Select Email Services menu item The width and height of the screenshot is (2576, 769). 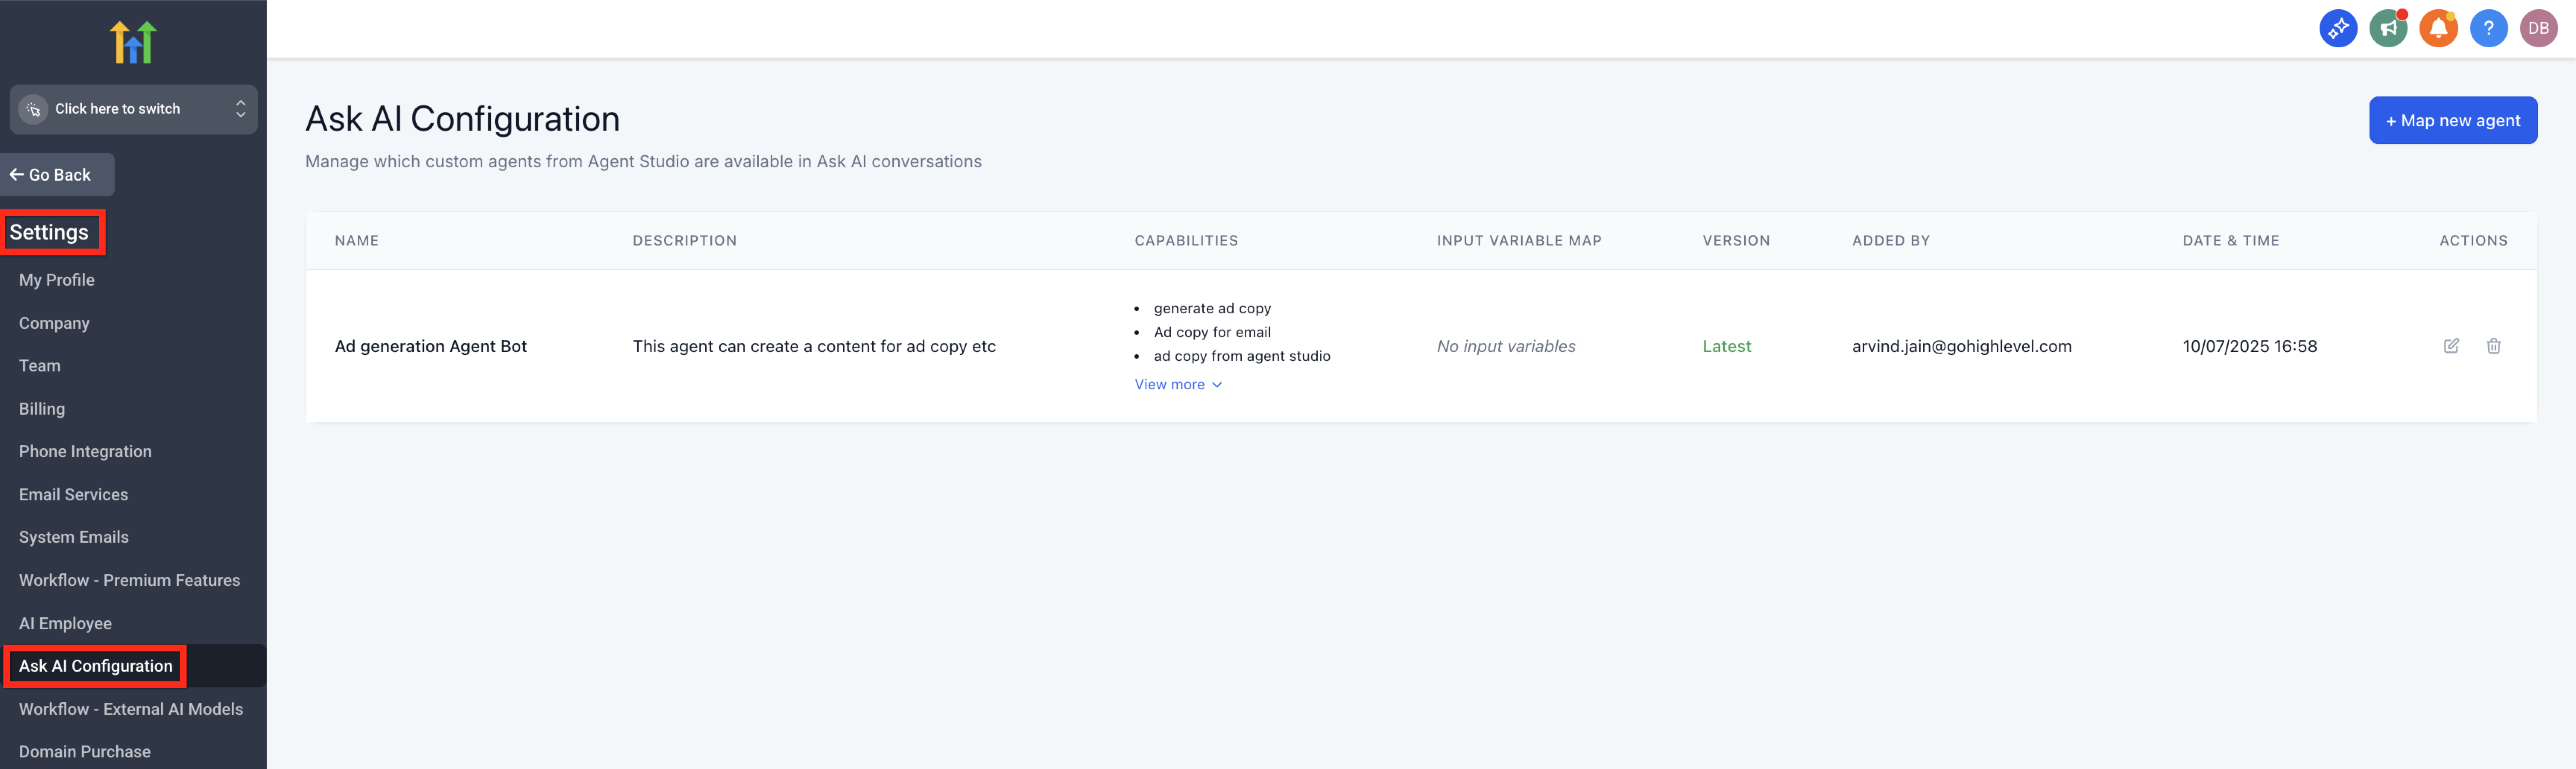tap(73, 494)
